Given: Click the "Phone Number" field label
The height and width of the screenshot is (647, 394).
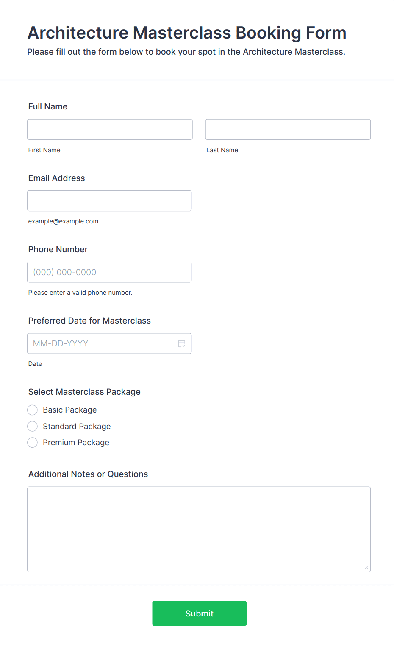Looking at the screenshot, I should coord(58,249).
